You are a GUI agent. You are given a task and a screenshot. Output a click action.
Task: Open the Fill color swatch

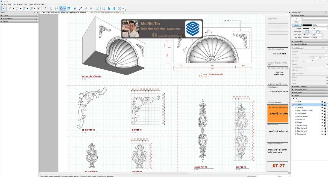(315, 19)
